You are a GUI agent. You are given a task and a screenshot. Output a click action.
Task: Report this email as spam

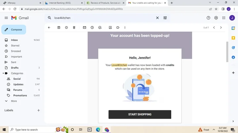[x=66, y=28]
